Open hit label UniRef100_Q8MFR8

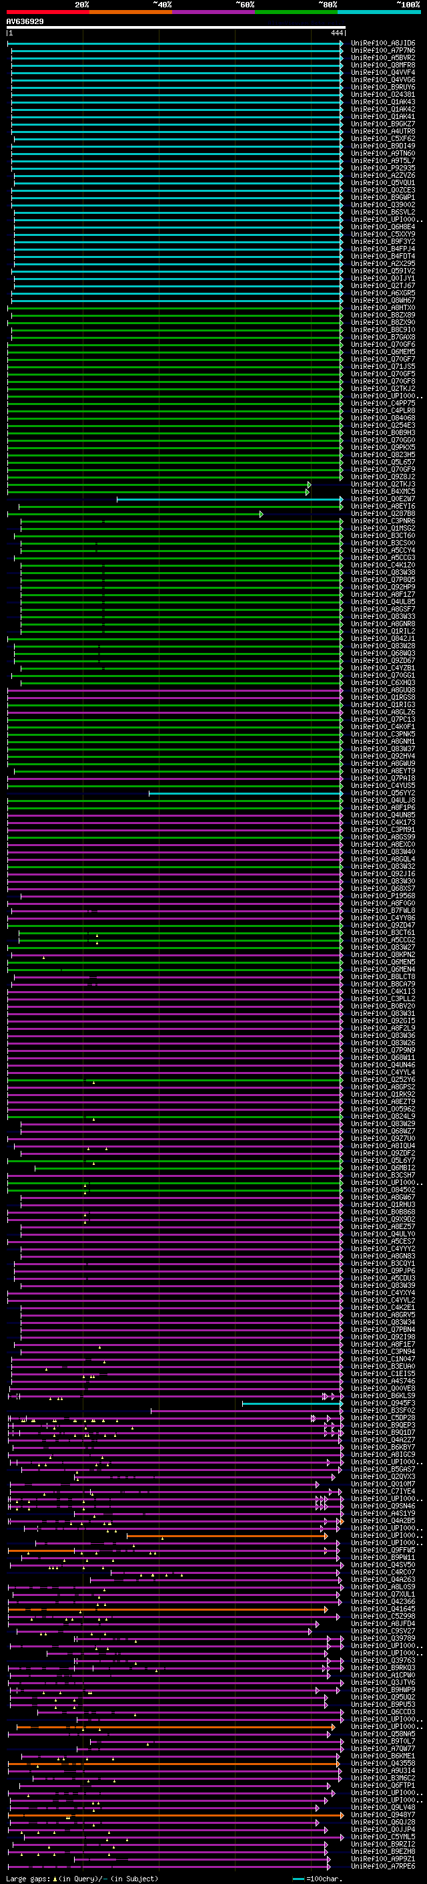[383, 65]
